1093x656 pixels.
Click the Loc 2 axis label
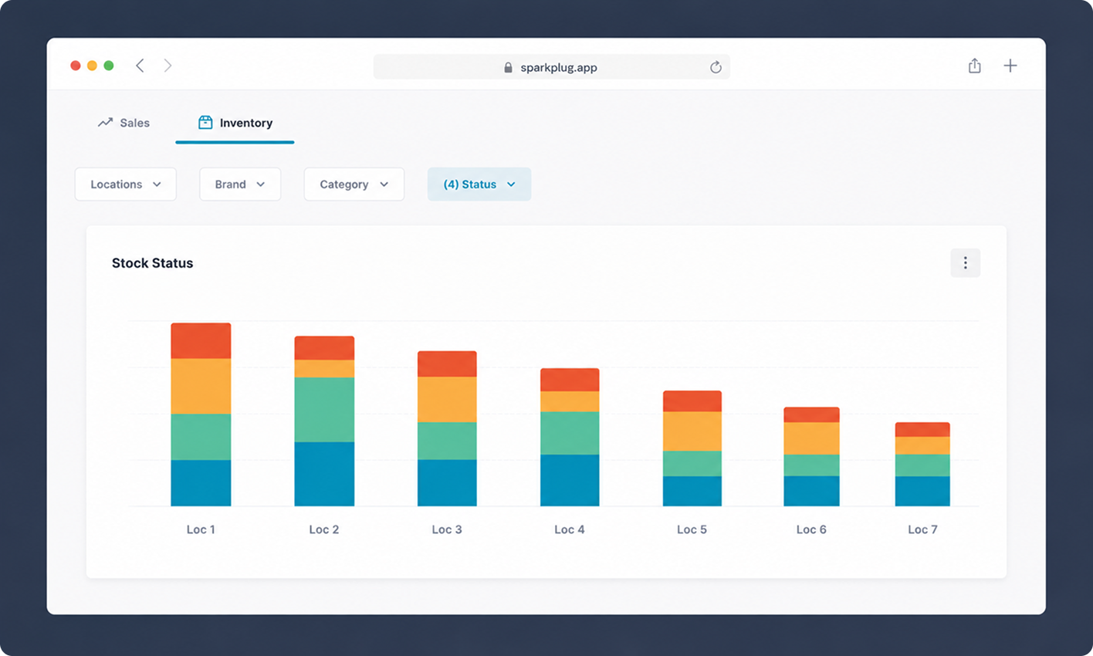(324, 529)
